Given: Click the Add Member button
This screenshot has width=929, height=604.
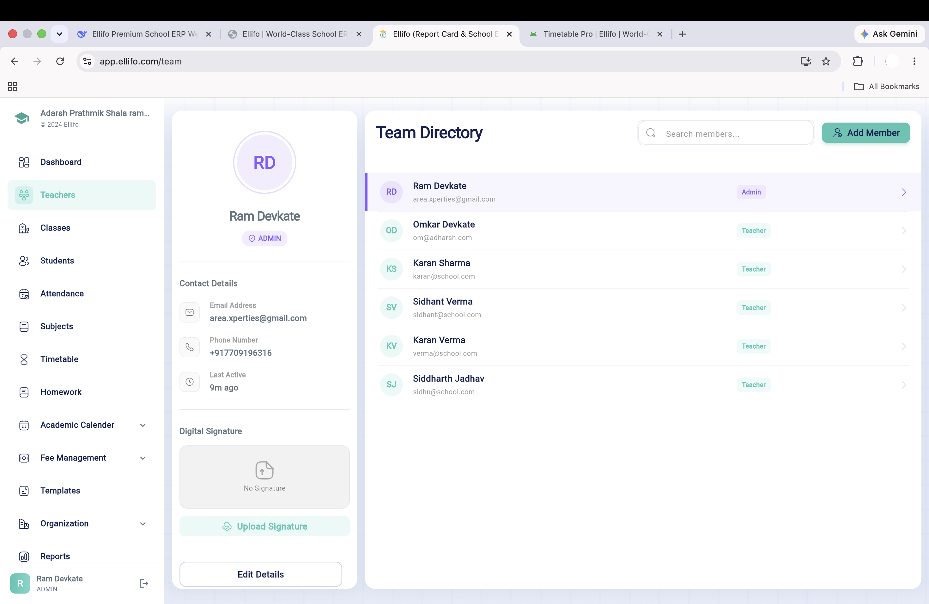Looking at the screenshot, I should coord(865,133).
